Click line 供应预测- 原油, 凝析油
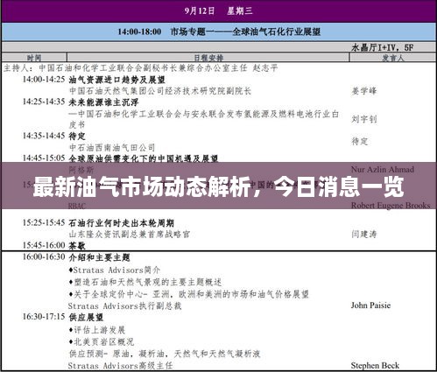 pos(165,354)
